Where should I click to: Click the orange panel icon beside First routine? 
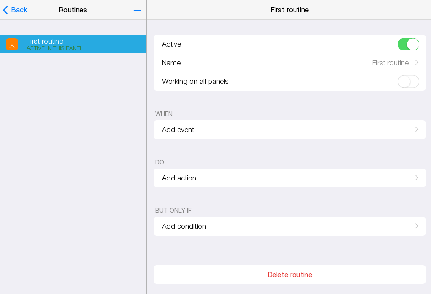tap(12, 44)
